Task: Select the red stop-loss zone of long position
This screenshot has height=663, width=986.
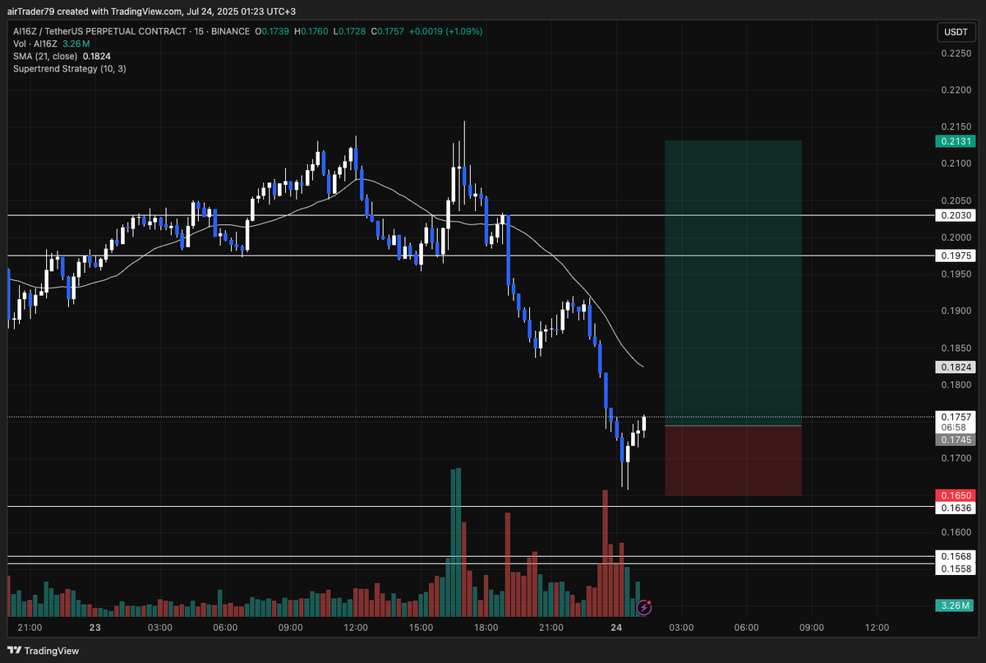Action: pos(733,461)
